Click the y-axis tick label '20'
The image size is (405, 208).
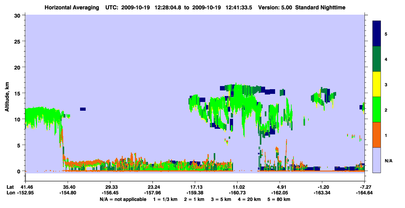18,67
